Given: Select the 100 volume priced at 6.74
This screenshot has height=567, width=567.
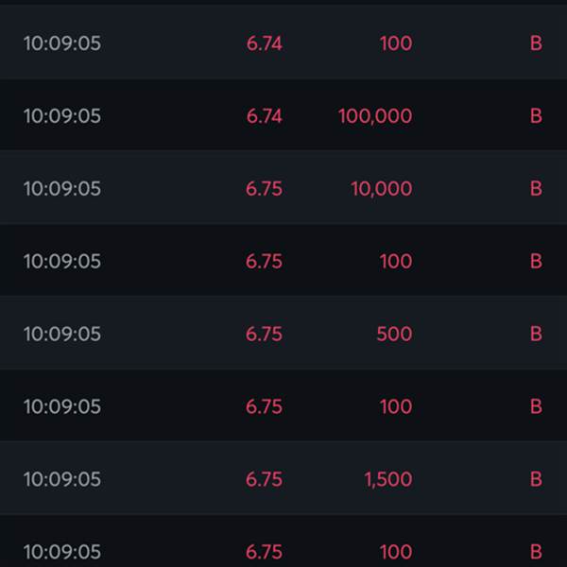Looking at the screenshot, I should (x=396, y=43).
